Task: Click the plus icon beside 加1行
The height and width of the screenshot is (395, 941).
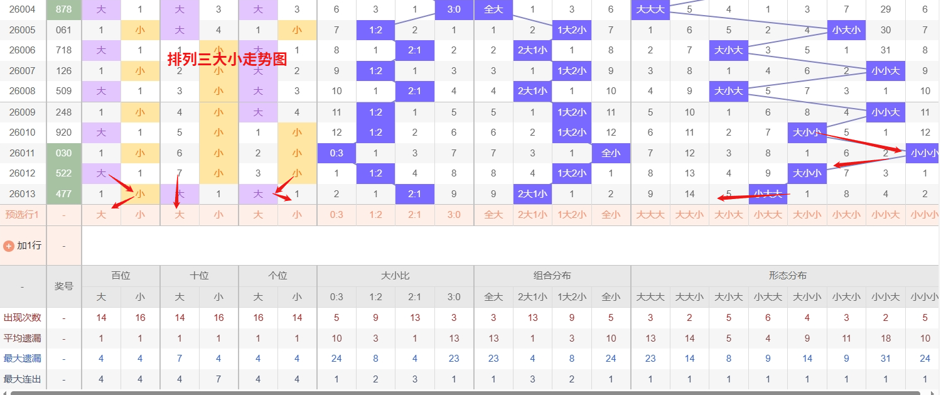Action: (9, 246)
